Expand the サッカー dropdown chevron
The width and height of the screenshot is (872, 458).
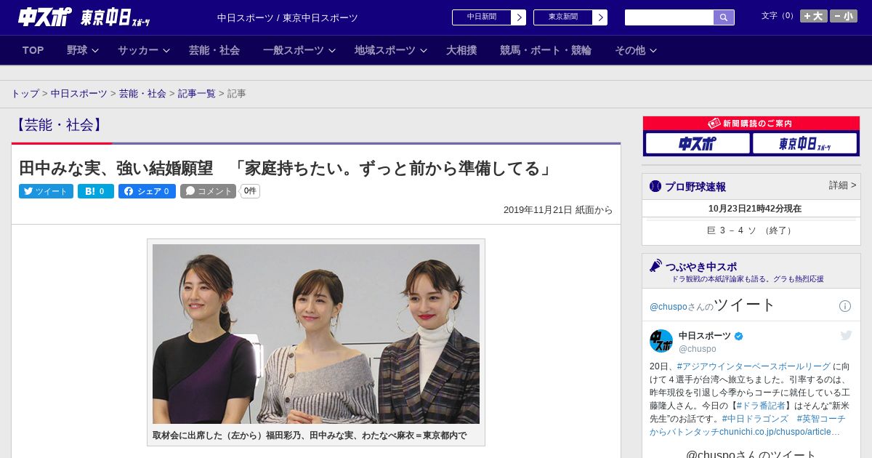[x=166, y=51]
